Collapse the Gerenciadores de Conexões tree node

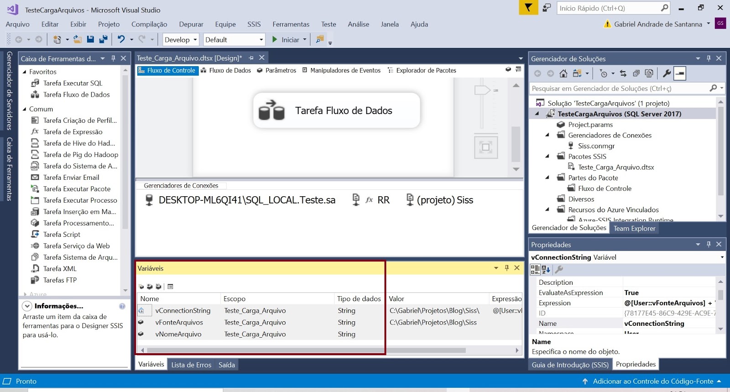tap(547, 135)
